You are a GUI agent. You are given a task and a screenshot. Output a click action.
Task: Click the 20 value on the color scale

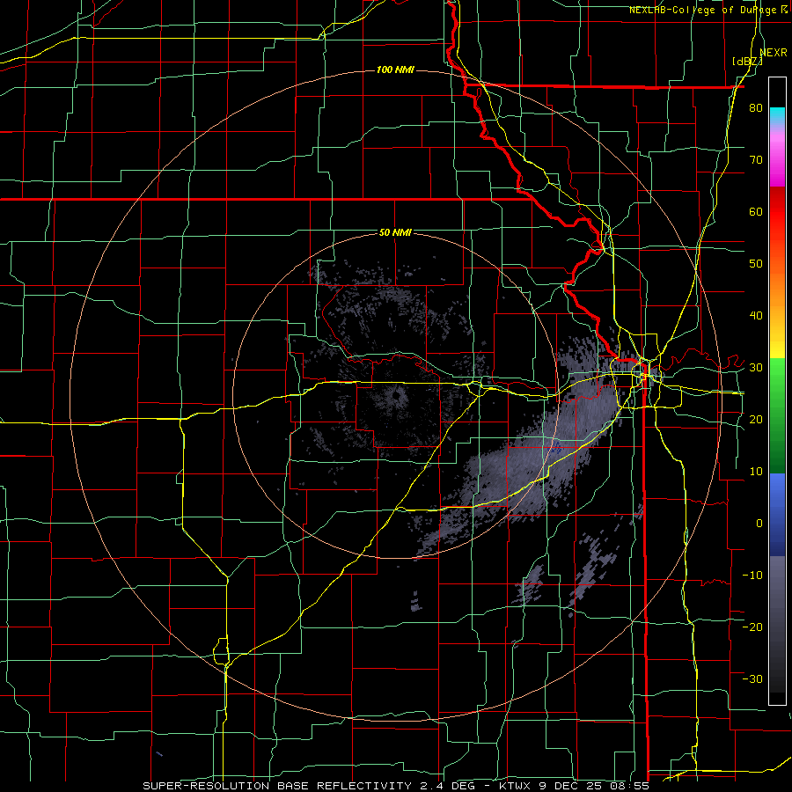click(756, 420)
